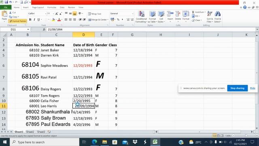Click the AutoSum sigma icon
The height and width of the screenshot is (146, 259).
(193, 12)
